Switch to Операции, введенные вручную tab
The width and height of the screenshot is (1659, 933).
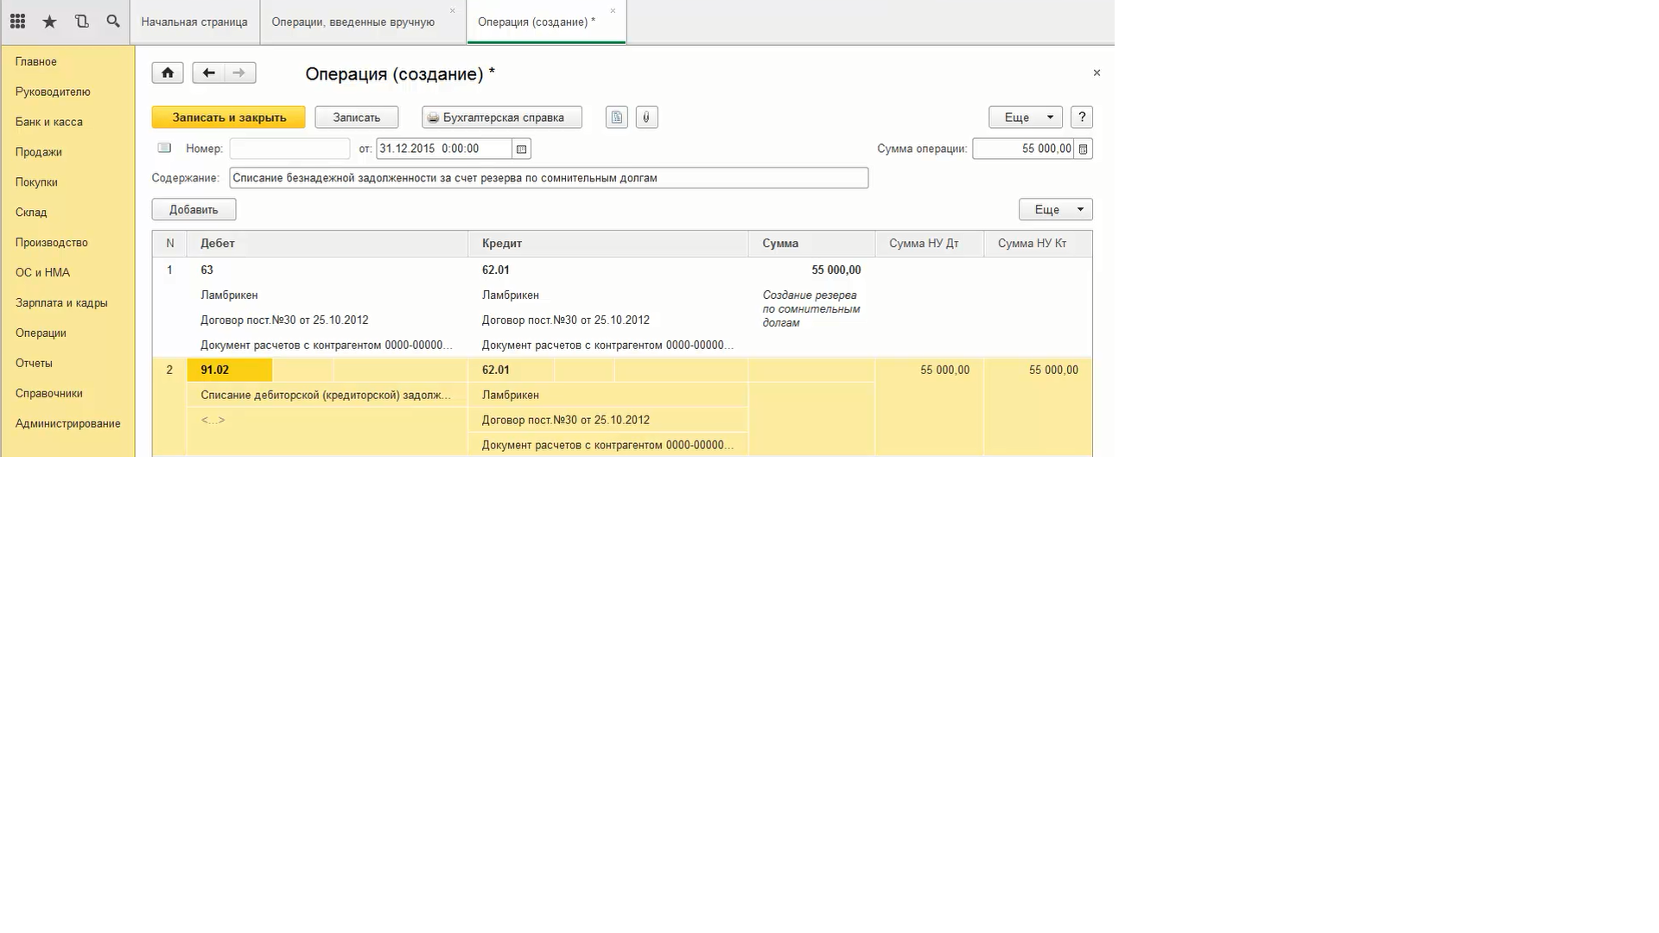[353, 22]
